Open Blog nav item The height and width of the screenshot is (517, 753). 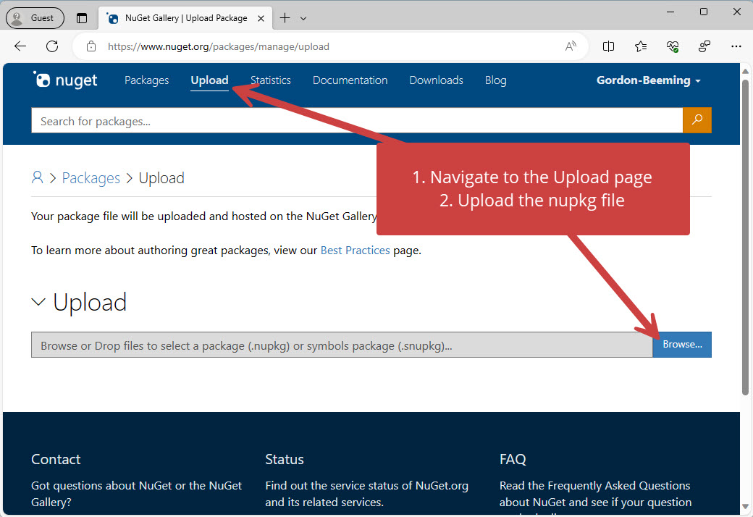click(x=495, y=80)
